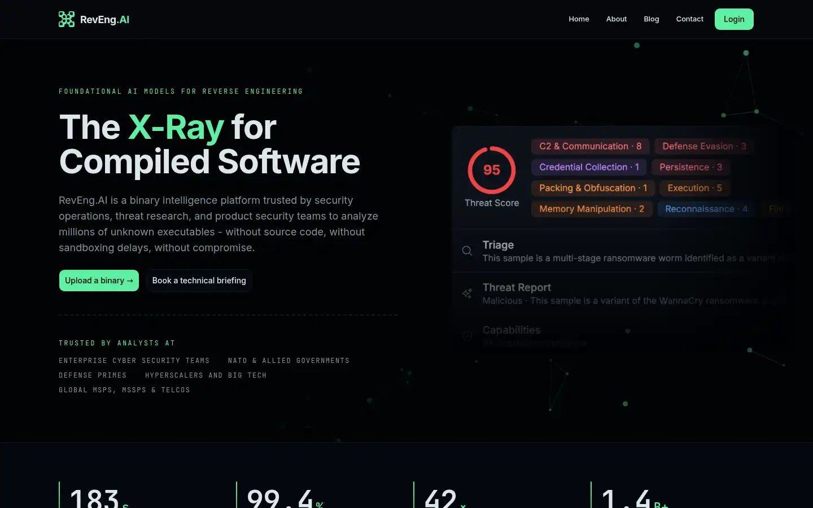
Task: Click Upload a binary button
Action: pos(99,281)
